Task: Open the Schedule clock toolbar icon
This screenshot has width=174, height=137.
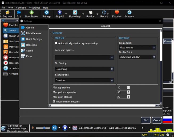Action: (130, 14)
